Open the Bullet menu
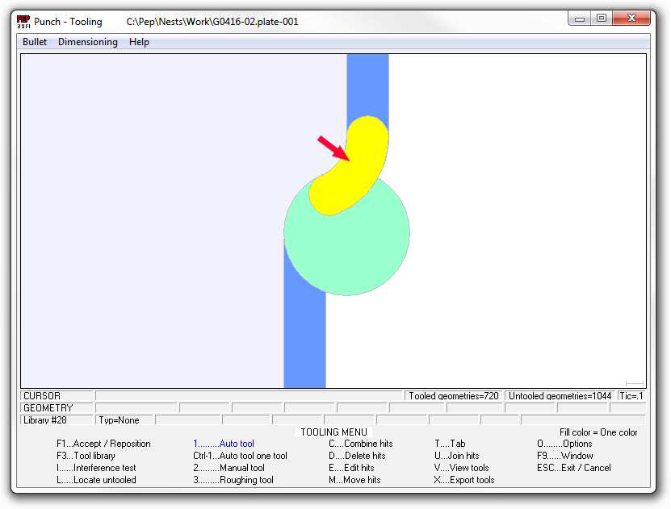 [x=35, y=42]
